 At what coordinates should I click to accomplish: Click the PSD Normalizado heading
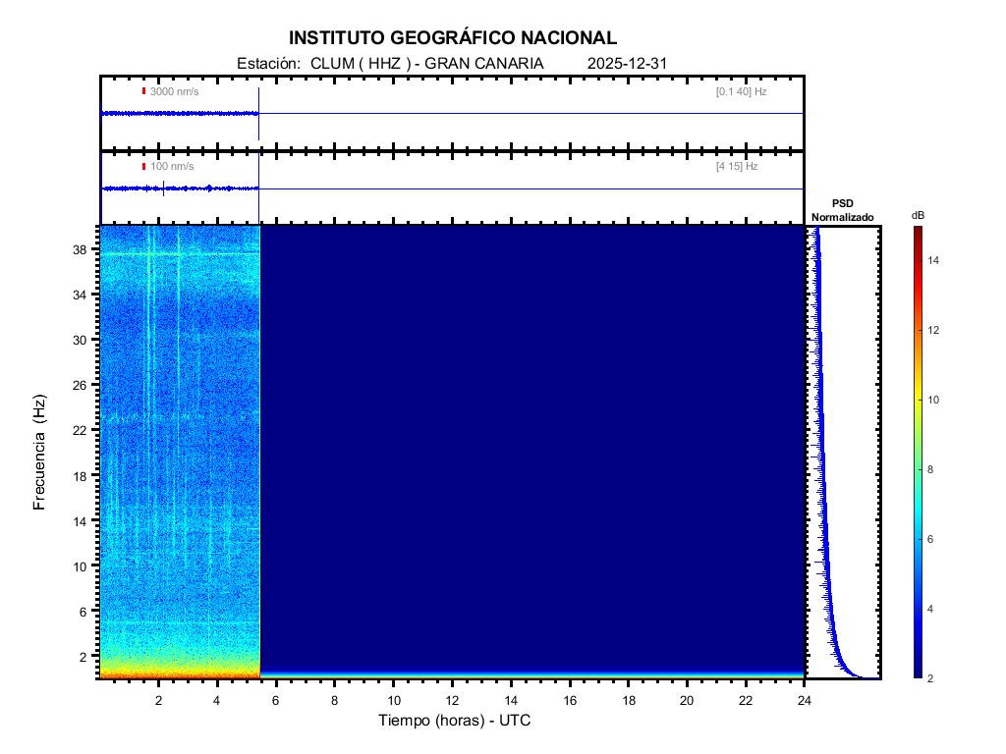tap(842, 209)
